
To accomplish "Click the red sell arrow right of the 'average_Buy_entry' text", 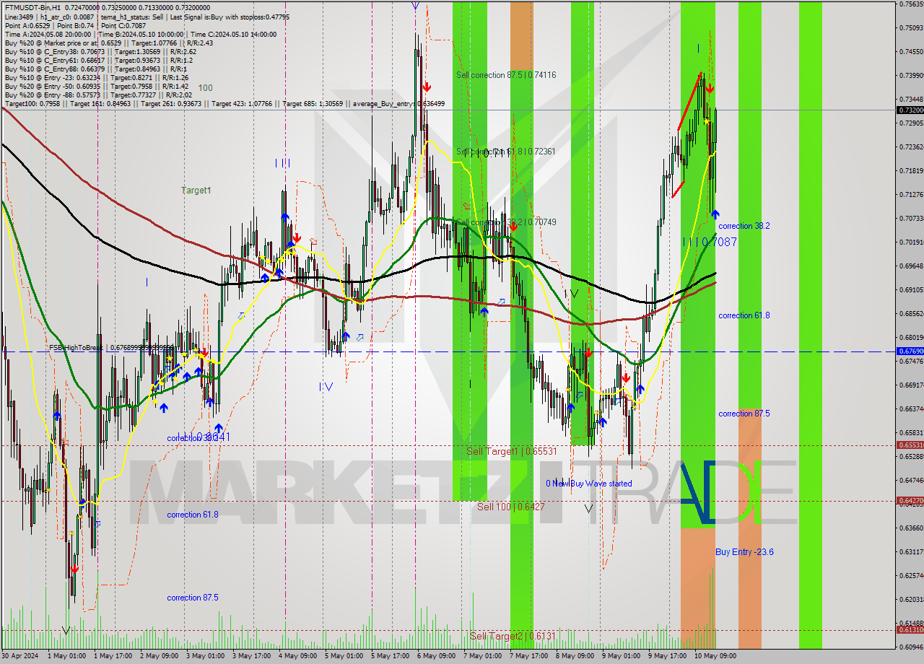I will [x=427, y=87].
